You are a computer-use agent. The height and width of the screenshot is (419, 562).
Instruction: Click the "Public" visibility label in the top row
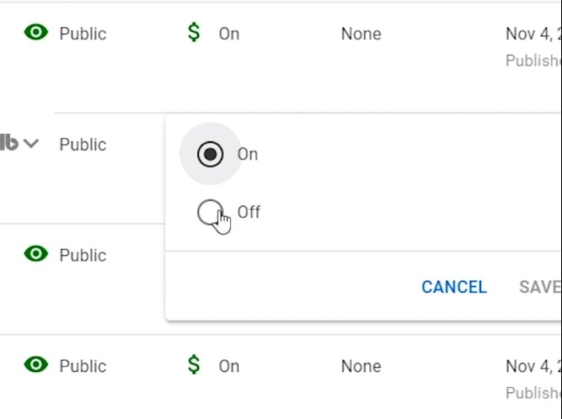(83, 34)
